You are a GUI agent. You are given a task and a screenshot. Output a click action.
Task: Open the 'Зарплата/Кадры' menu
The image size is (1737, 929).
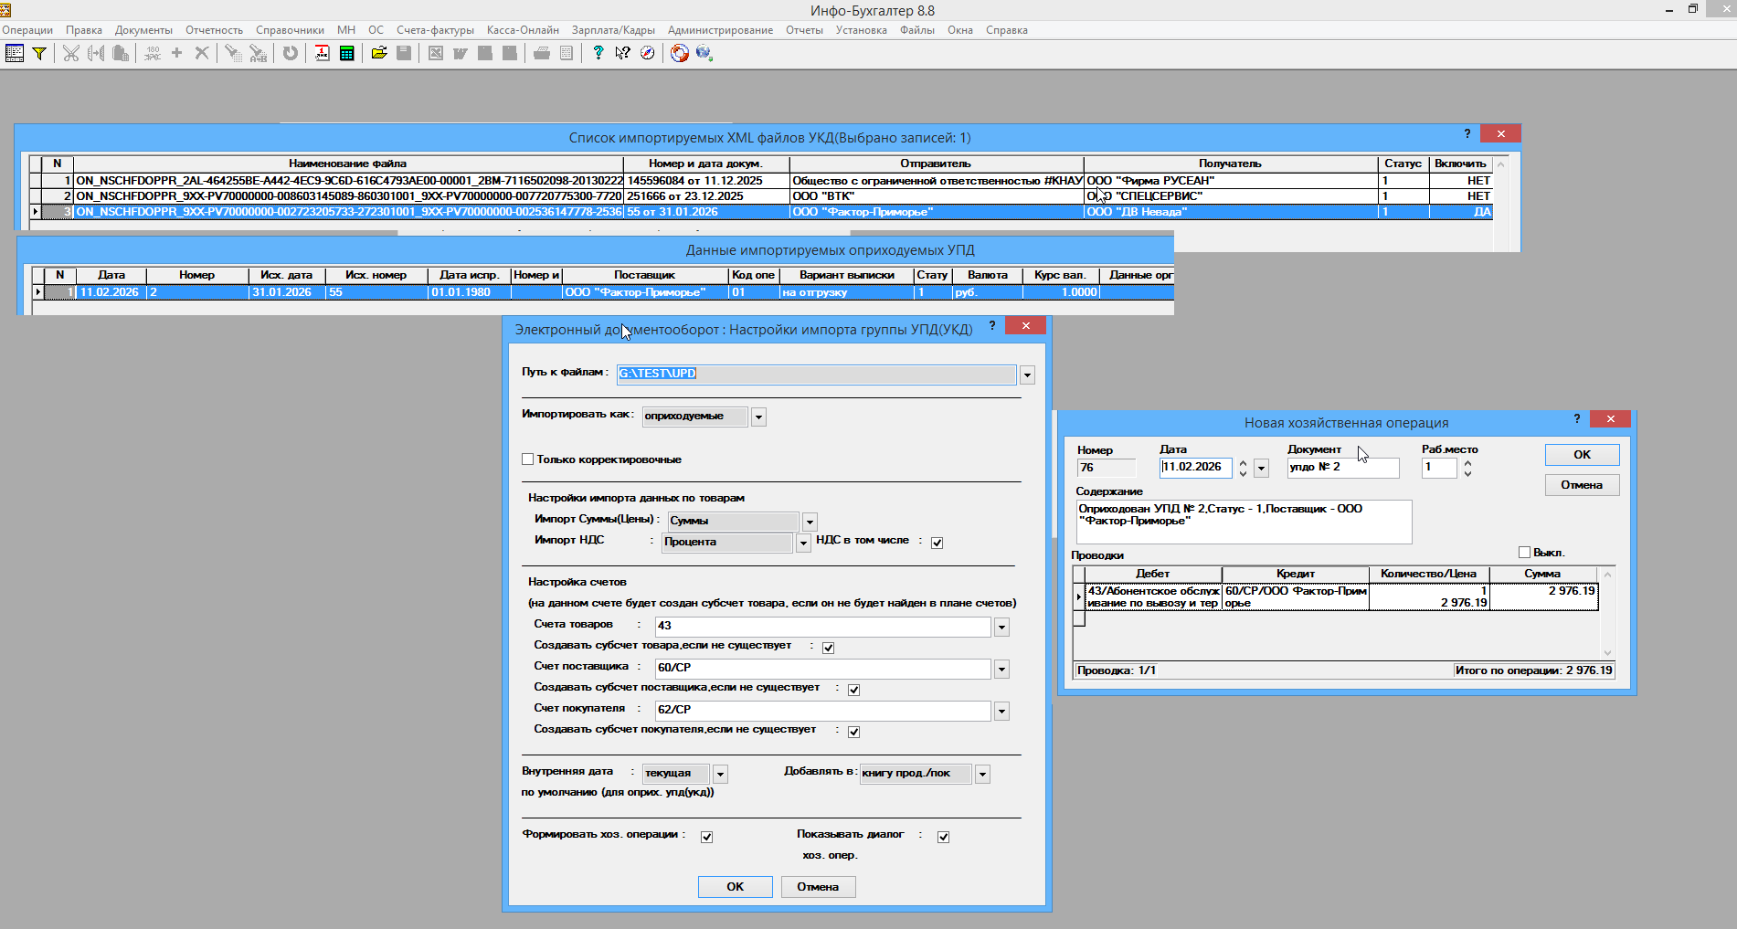[613, 30]
